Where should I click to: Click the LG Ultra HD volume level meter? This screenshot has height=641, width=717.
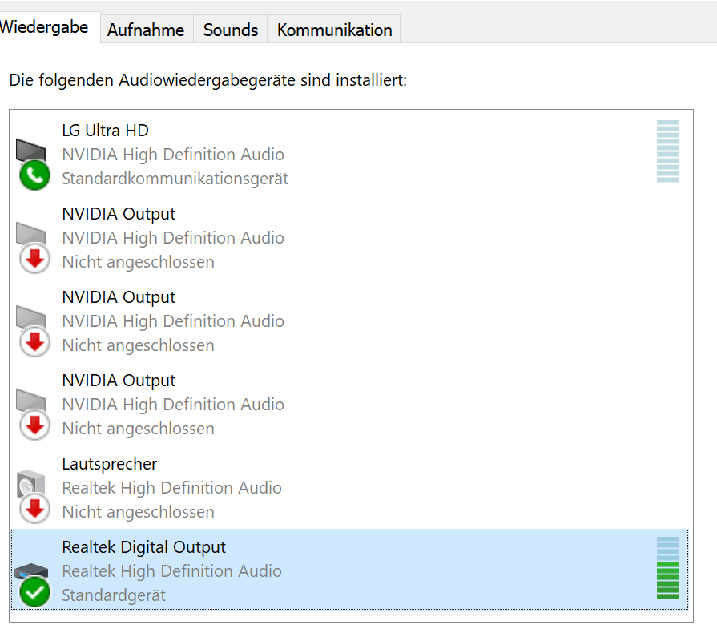(667, 151)
